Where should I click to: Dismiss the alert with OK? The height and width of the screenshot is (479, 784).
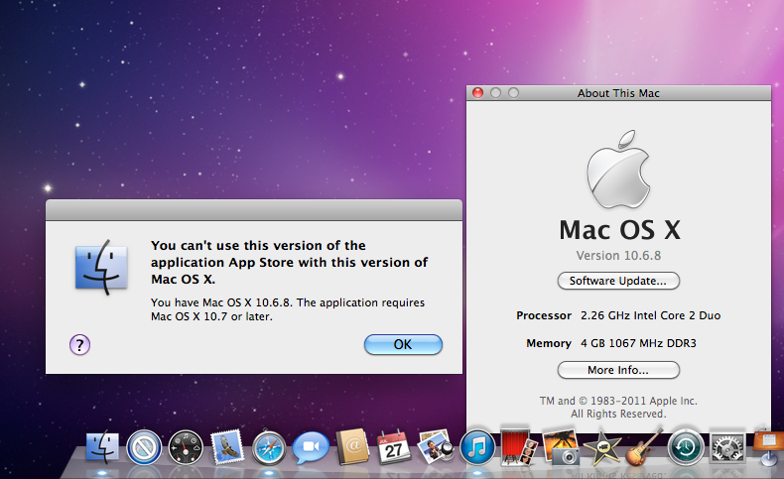pos(403,345)
